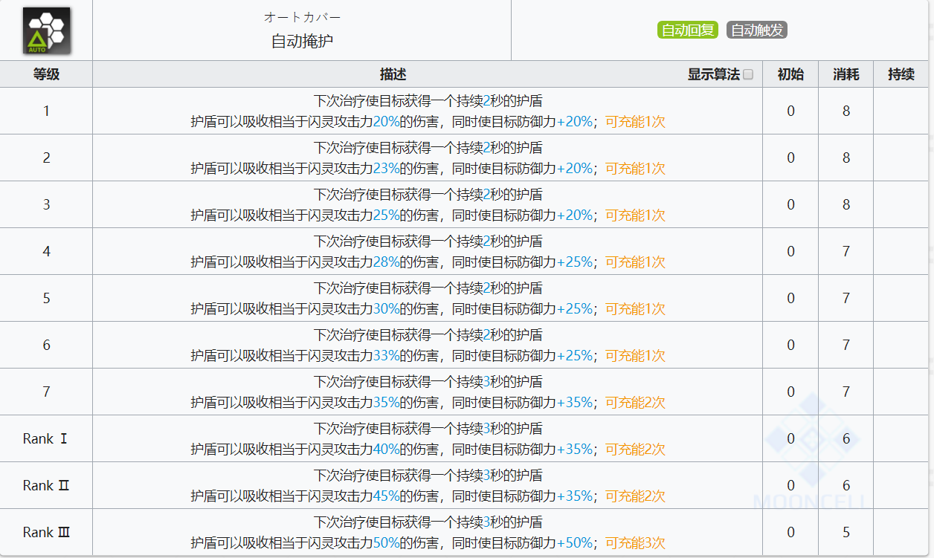Enable the 显示算法 checkbox
Viewport: 934px width, 558px height.
tap(748, 74)
